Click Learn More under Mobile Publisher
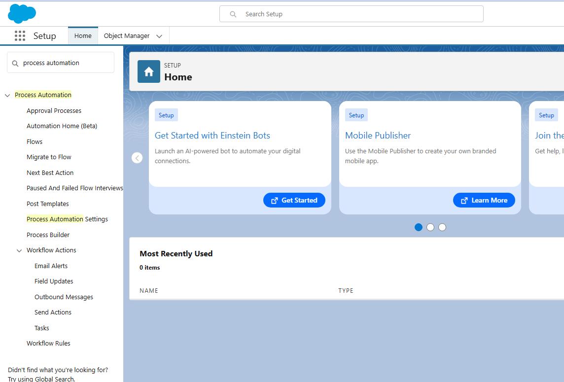564x382 pixels. coord(484,200)
